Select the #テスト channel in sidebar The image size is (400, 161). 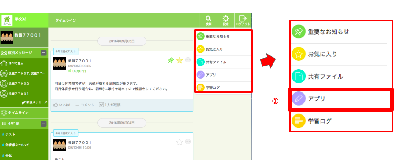tap(8, 134)
